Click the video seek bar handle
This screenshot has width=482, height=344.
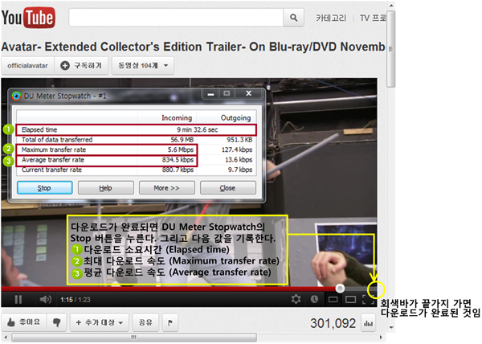click(340, 289)
